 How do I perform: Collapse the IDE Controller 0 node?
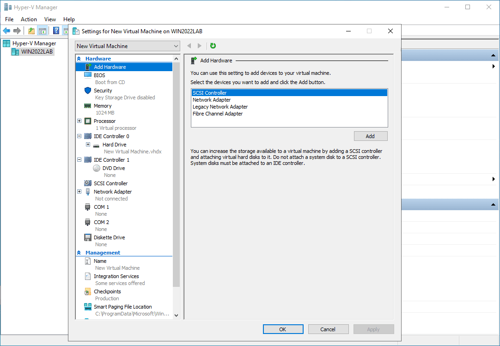79,136
